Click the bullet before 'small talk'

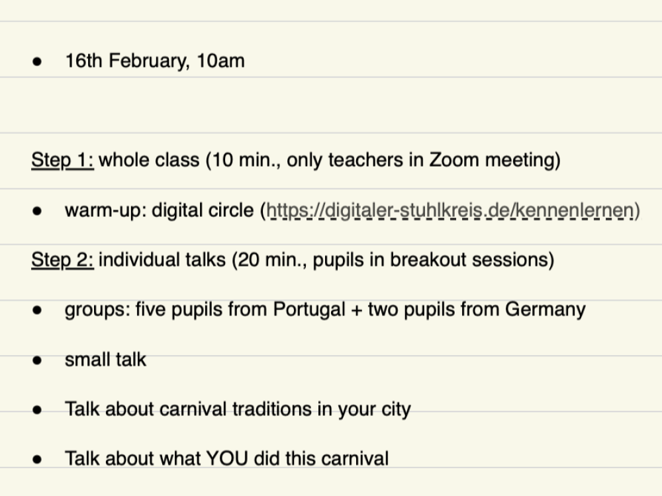click(37, 360)
